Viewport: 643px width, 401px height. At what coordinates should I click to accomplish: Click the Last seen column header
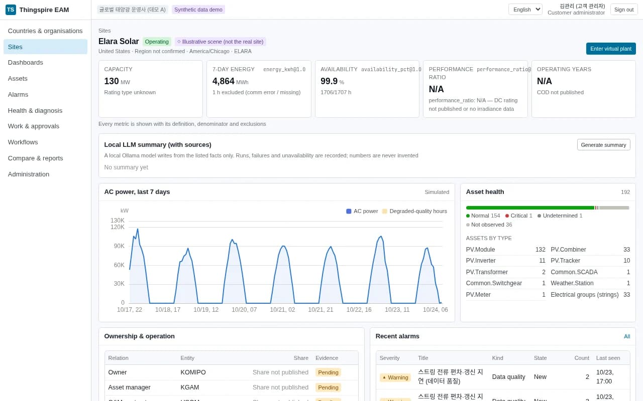click(x=608, y=358)
